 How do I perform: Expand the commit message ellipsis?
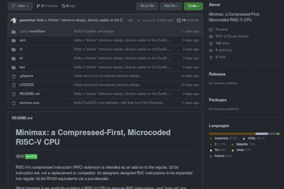click(130, 20)
